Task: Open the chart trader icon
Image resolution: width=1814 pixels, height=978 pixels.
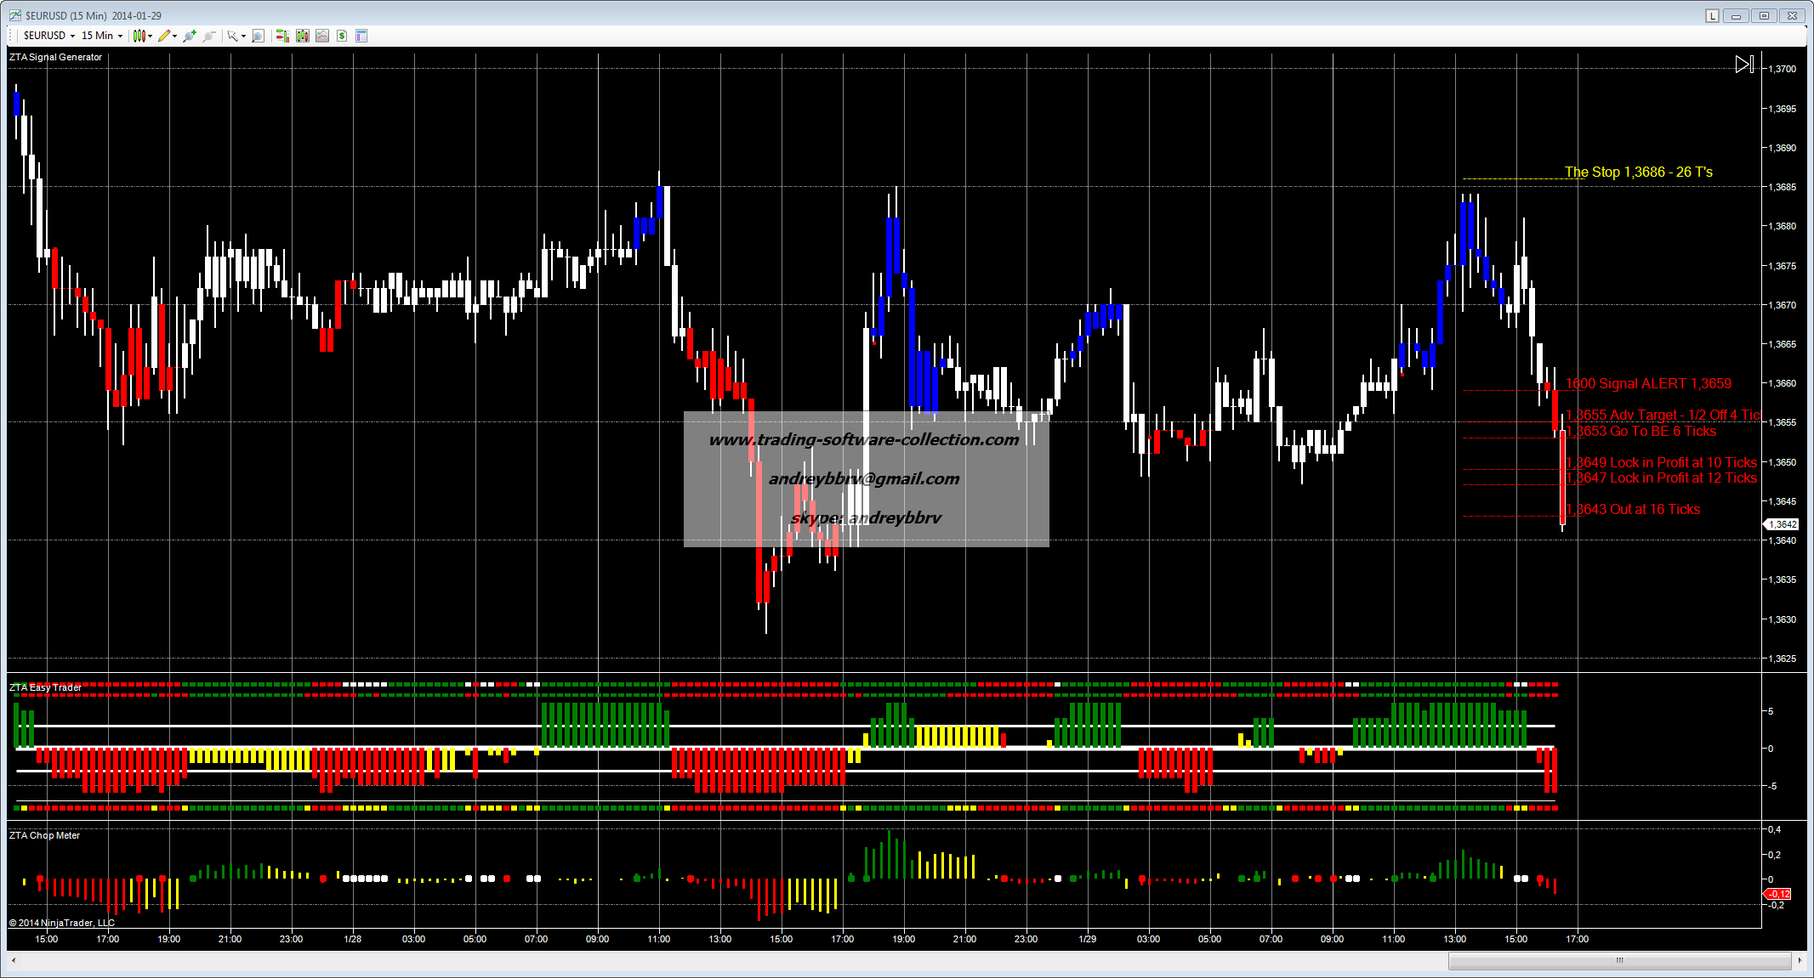Action: [x=282, y=36]
